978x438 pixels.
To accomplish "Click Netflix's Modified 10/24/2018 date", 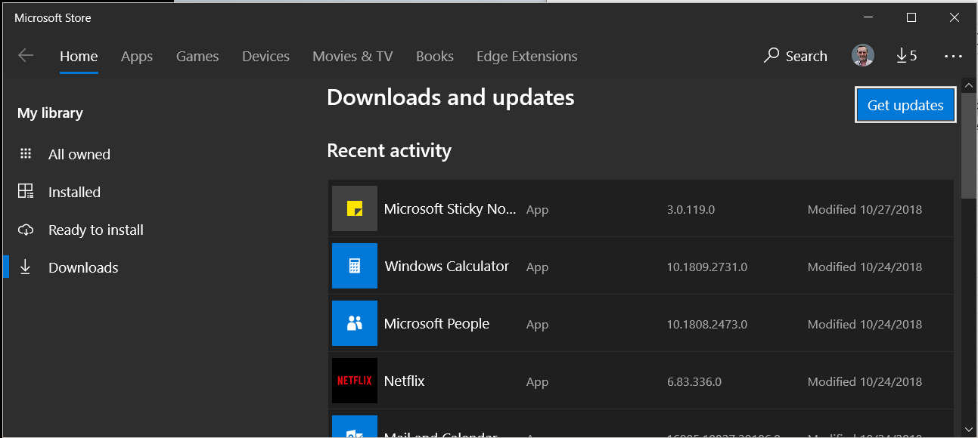I will 865,381.
